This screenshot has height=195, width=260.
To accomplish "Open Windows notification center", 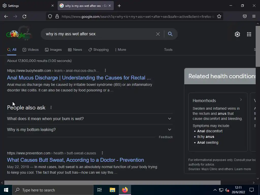I will [252, 190].
